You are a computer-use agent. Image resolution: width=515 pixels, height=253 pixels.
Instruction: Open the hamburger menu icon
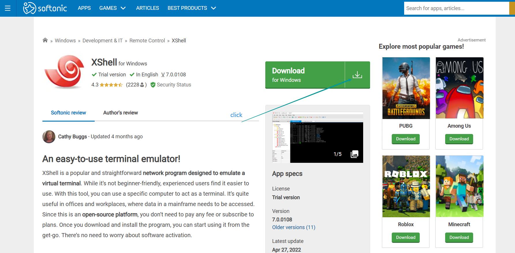click(x=8, y=8)
